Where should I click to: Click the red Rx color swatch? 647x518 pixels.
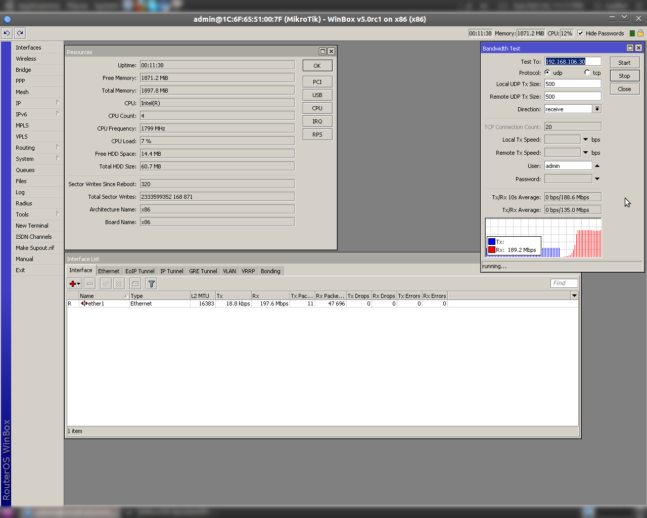tap(491, 250)
